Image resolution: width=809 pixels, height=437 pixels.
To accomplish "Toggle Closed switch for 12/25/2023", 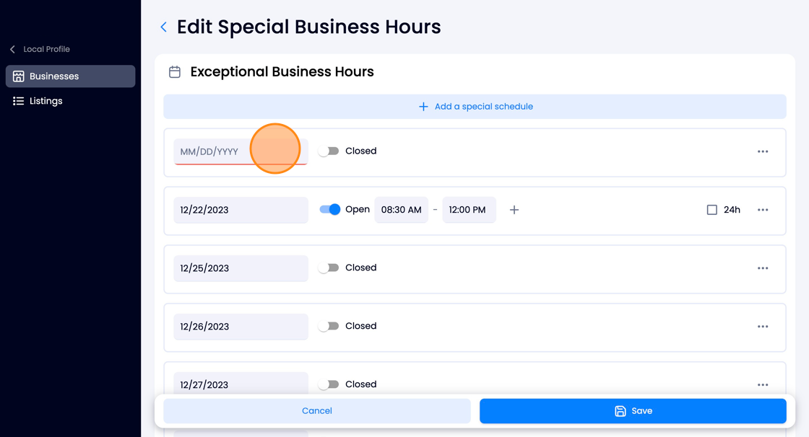I will coord(328,268).
